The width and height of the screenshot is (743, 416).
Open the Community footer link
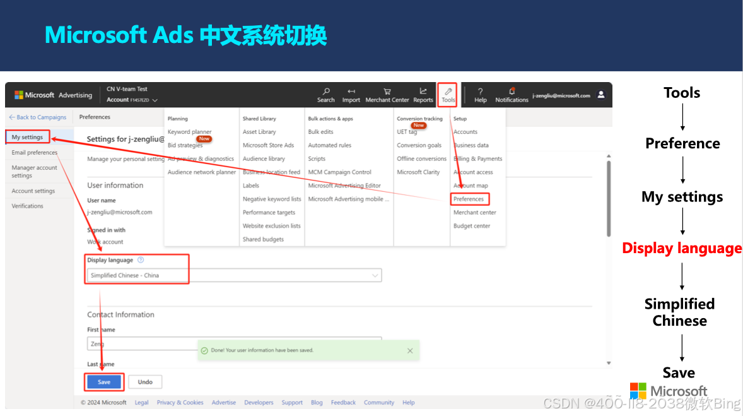pos(378,402)
